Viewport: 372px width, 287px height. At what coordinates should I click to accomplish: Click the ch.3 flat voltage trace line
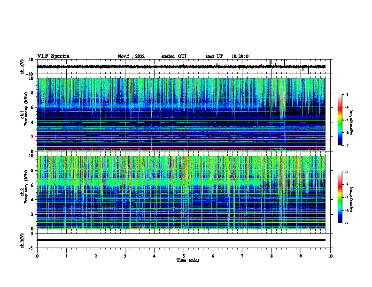tap(181, 240)
